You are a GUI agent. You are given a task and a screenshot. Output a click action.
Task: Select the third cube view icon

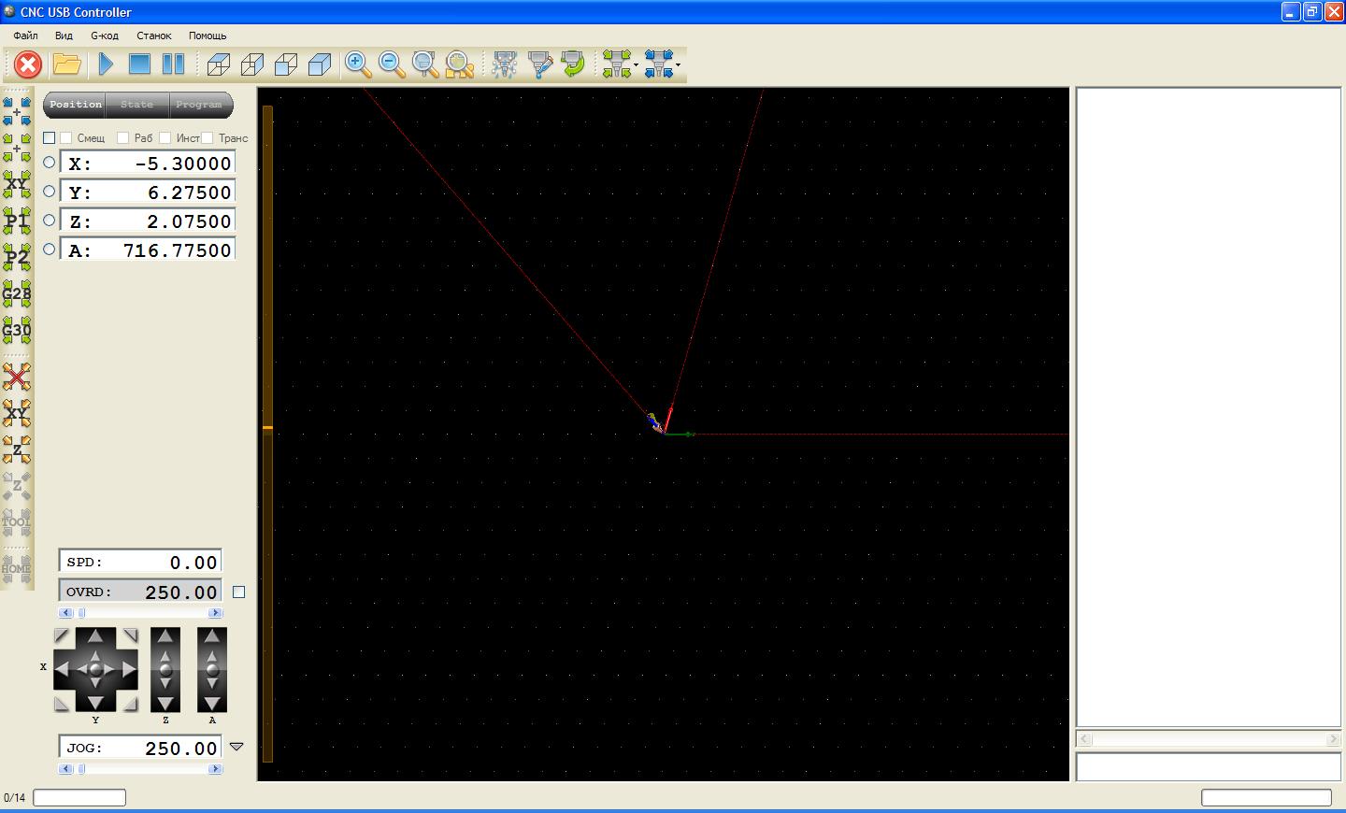click(286, 64)
